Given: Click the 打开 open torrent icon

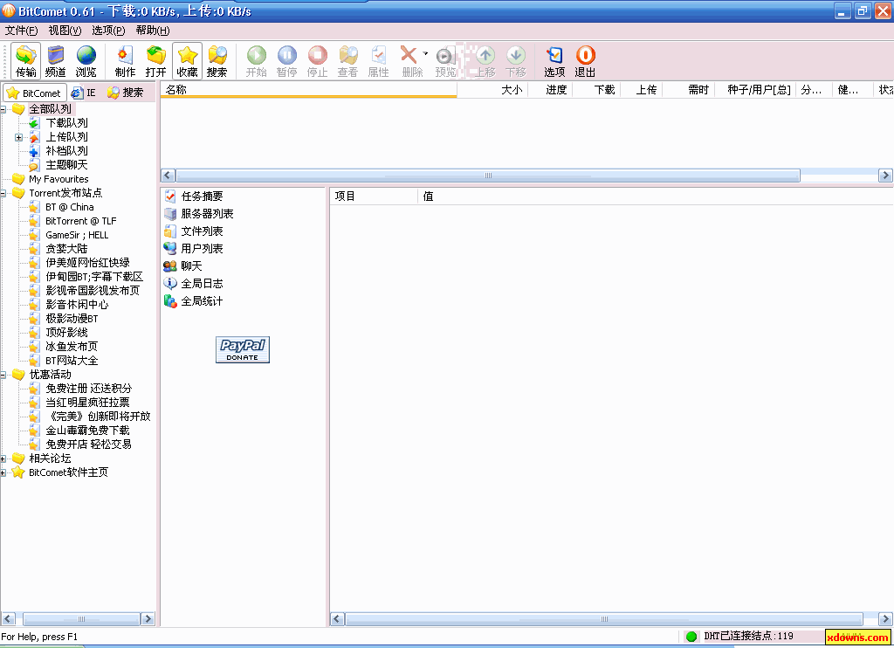Looking at the screenshot, I should click(x=155, y=60).
